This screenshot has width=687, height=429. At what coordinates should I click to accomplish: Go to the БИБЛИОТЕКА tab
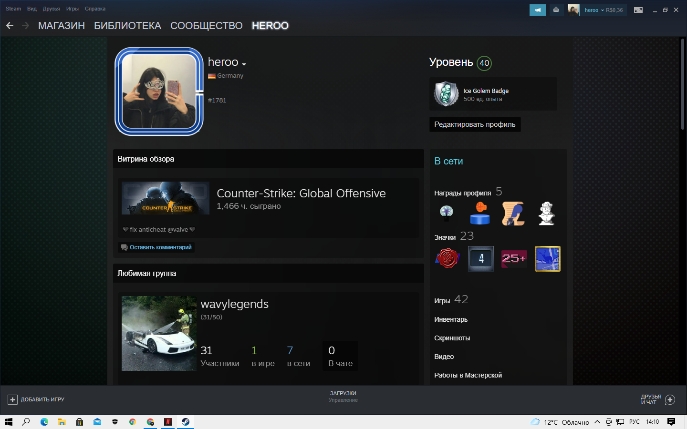tap(127, 26)
